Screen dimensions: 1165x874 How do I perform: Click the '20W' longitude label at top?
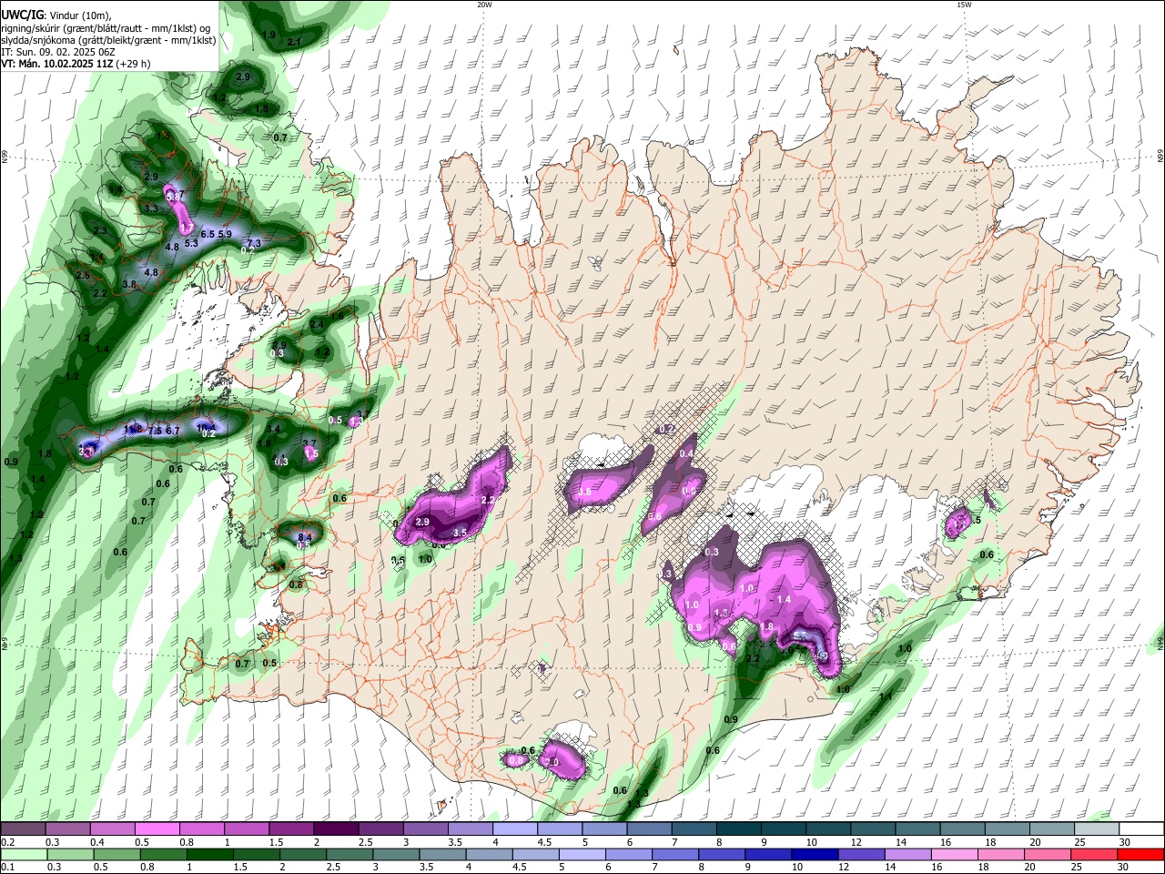(484, 4)
